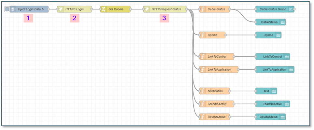
Task: Click output port of HTTPS Login node
Action: pos(92,9)
